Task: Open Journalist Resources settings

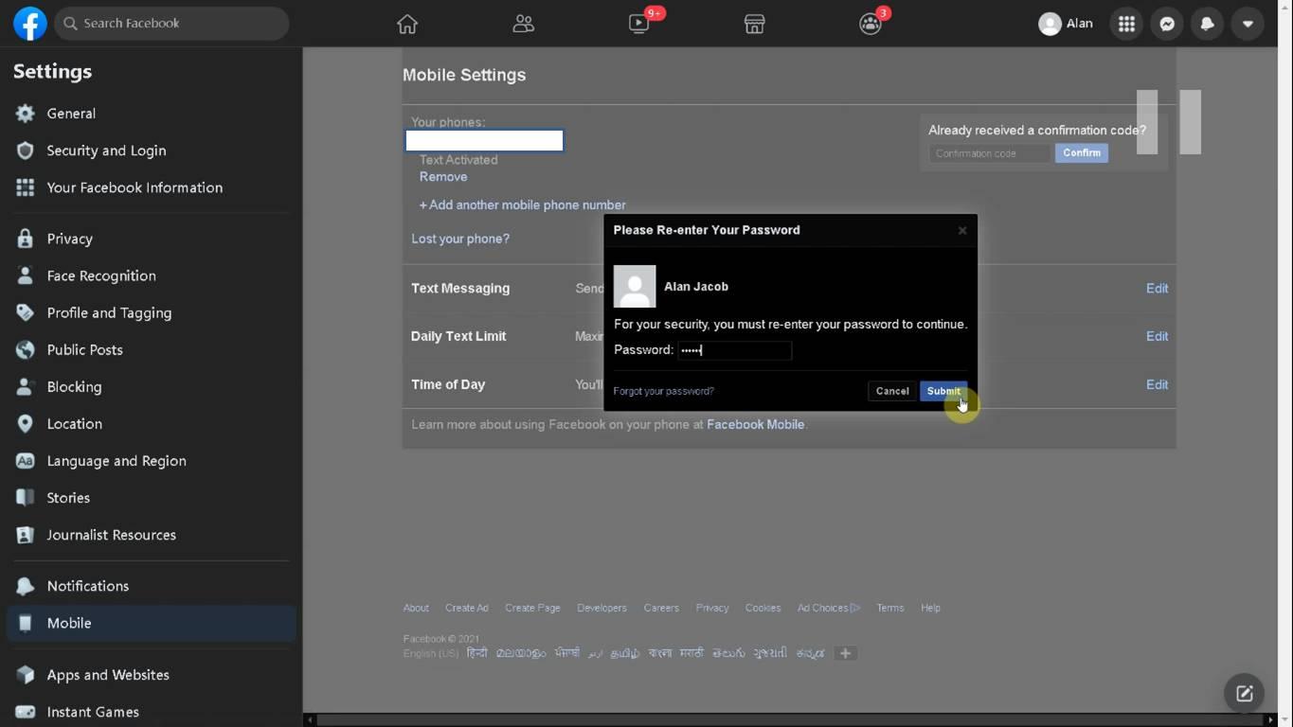Action: (152, 535)
